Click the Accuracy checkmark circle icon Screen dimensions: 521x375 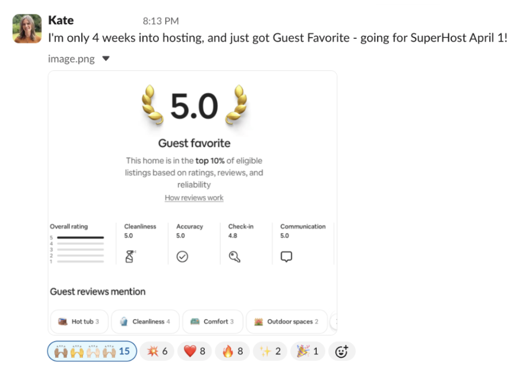[182, 256]
